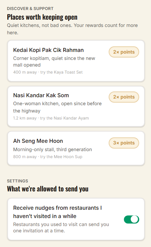Click the 'One-woman kitchen' description
The height and width of the screenshot is (247, 151).
[58, 107]
